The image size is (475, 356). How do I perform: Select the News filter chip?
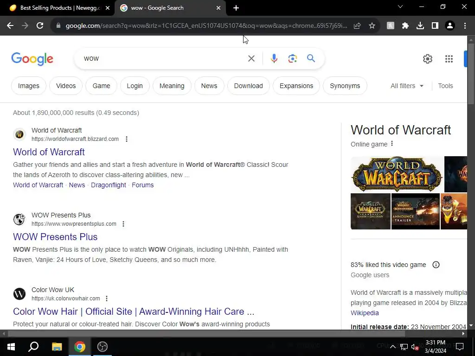click(209, 86)
